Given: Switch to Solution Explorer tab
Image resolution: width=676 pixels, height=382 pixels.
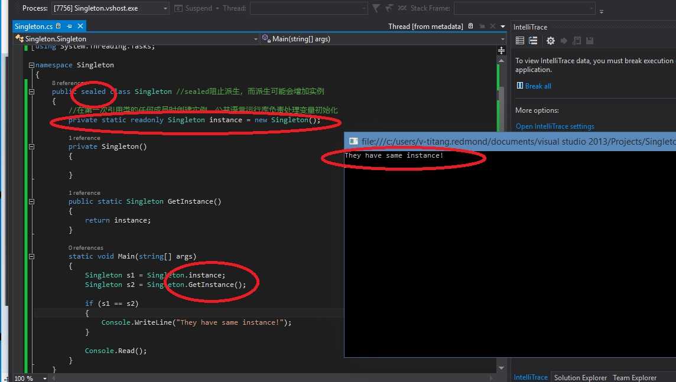Looking at the screenshot, I should click(x=580, y=378).
